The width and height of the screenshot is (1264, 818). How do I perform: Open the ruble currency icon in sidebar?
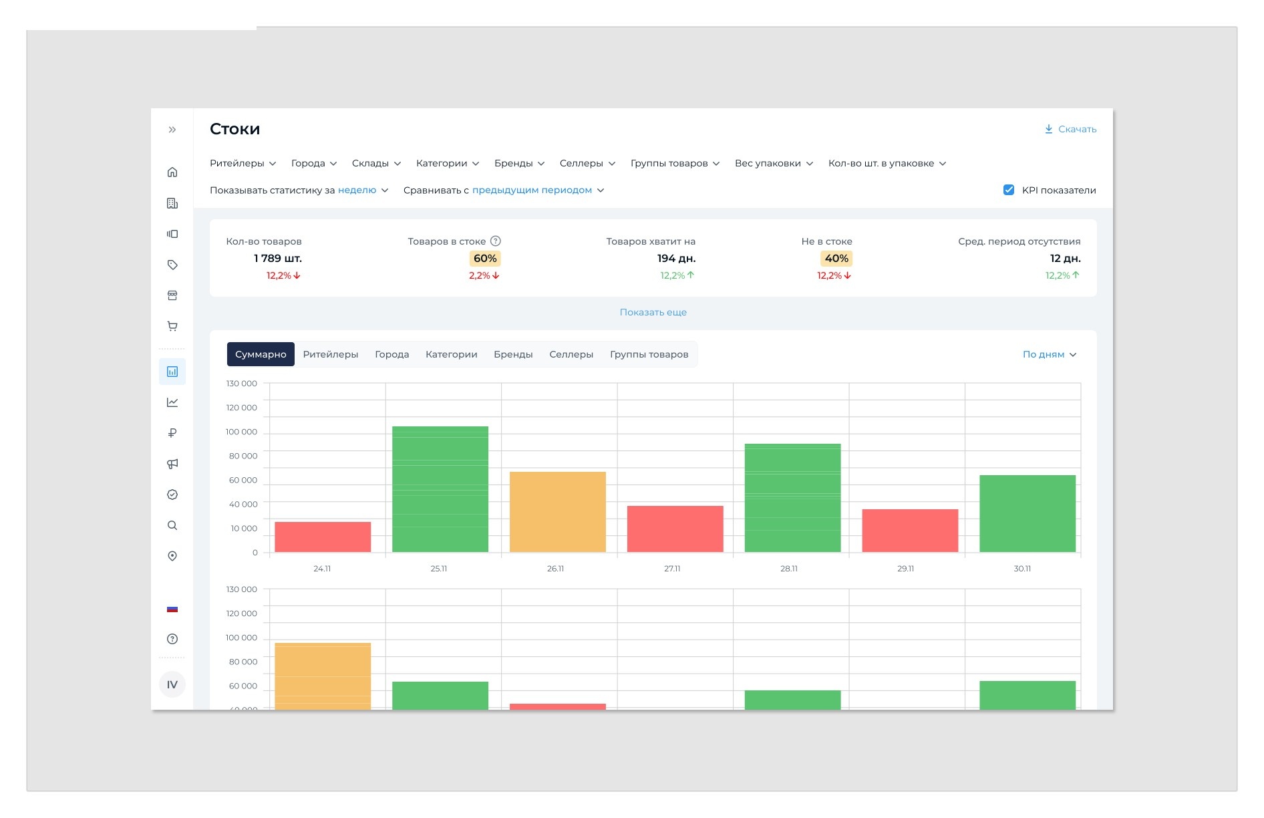click(172, 433)
